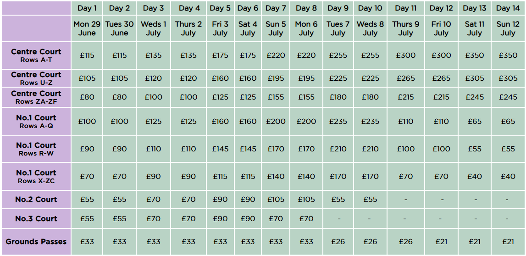Click Centre Court Rows ZA-ZF price for Day 1
The image size is (526, 256).
click(87, 97)
